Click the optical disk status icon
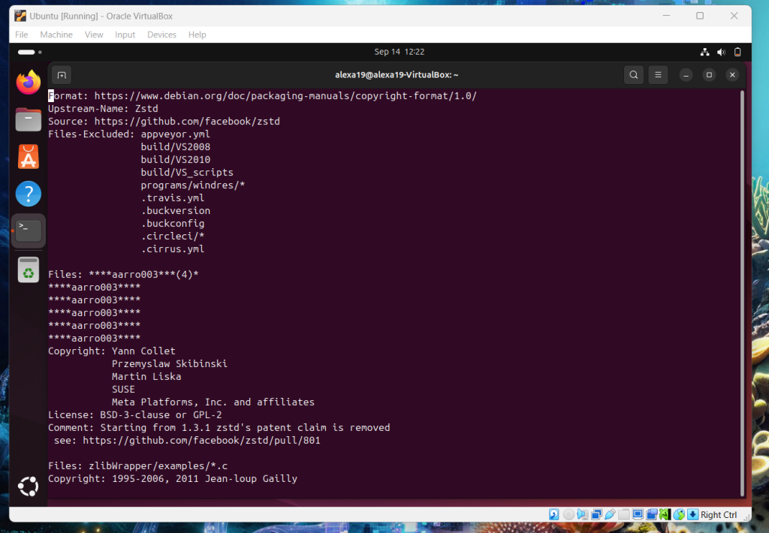This screenshot has height=533, width=769. pos(569,515)
